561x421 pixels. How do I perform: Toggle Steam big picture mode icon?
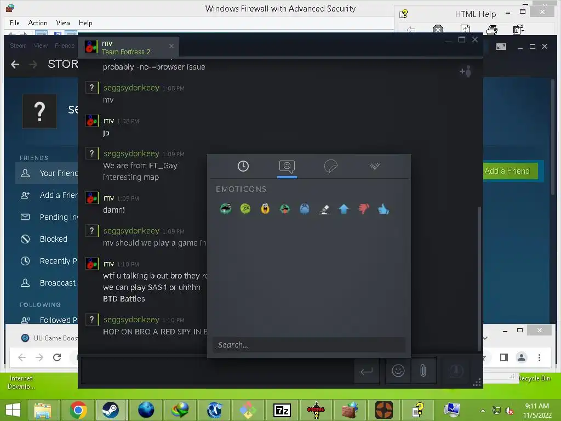coord(501,47)
